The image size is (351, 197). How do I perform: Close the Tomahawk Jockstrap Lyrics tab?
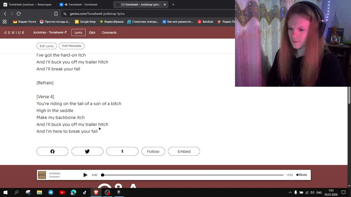click(x=165, y=4)
